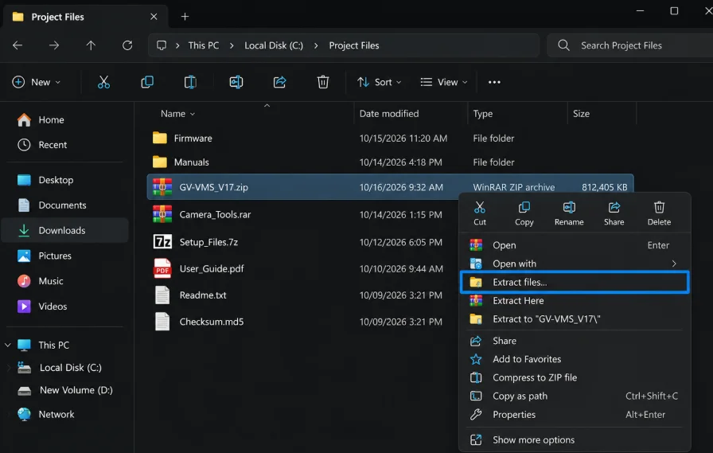Click the Camera_Tools.rar WinRAR icon
Screen dimensions: 713x453
click(x=162, y=215)
